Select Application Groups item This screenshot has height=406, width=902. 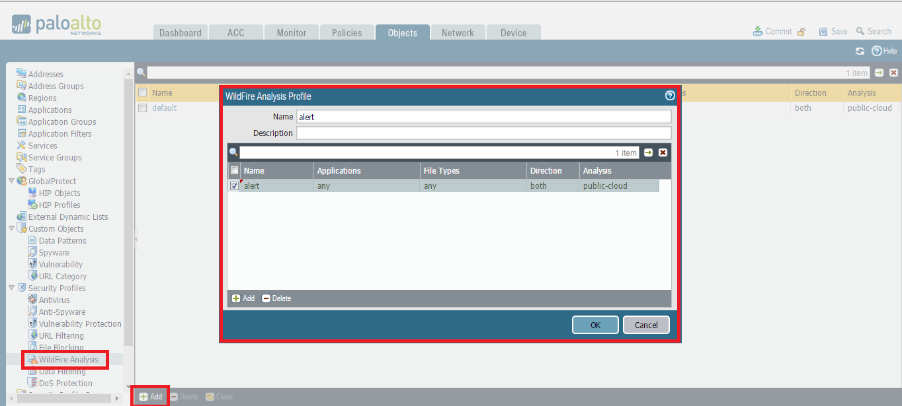pos(62,121)
